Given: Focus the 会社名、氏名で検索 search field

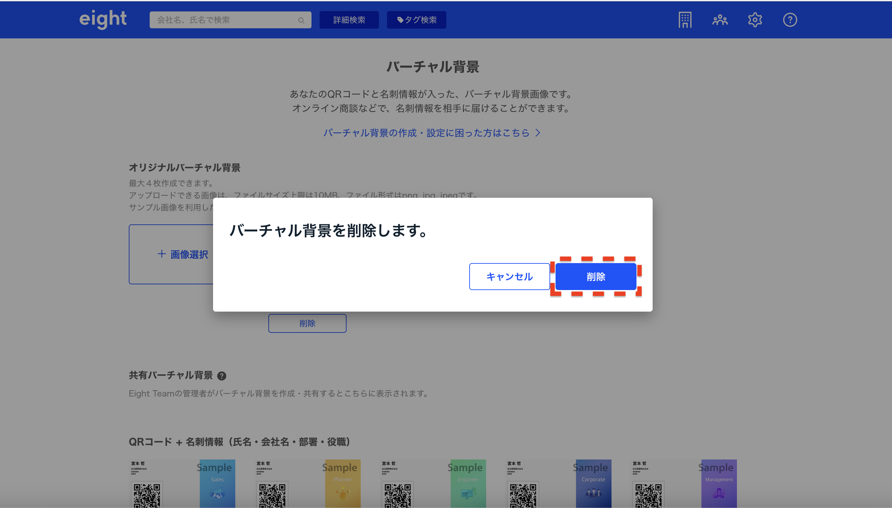Looking at the screenshot, I should tap(224, 20).
